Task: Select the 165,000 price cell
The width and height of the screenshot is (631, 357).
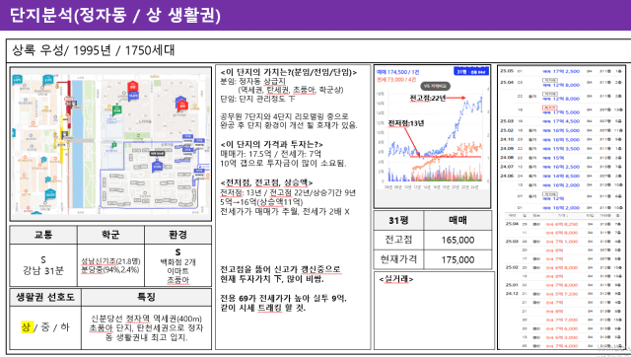Action: pos(457,240)
